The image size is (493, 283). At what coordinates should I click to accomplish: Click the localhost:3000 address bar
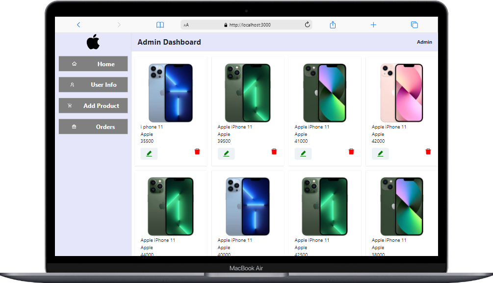coord(246,25)
